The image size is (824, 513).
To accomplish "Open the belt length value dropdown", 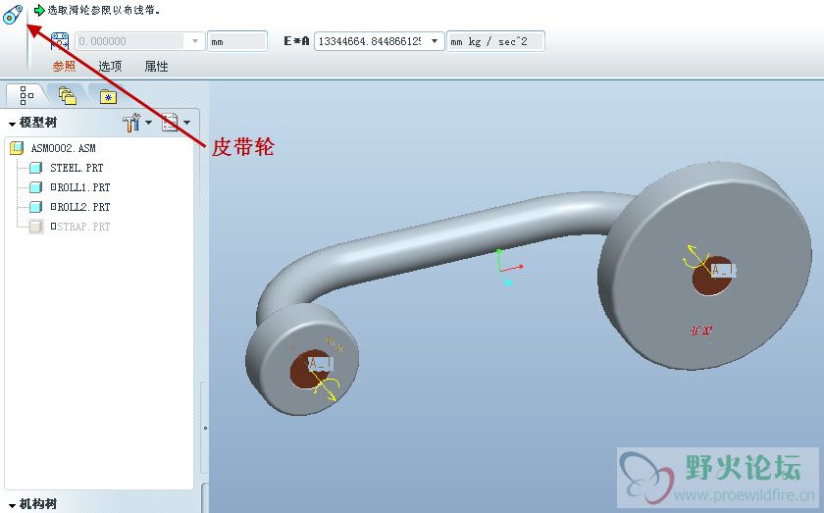I will point(195,41).
